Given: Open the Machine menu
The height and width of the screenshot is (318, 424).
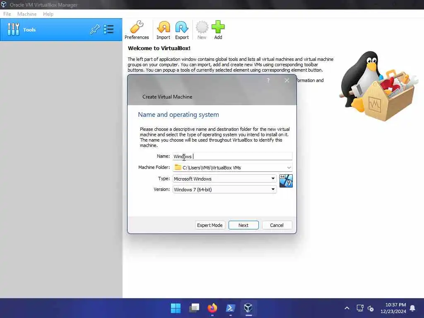Looking at the screenshot, I should tap(27, 14).
